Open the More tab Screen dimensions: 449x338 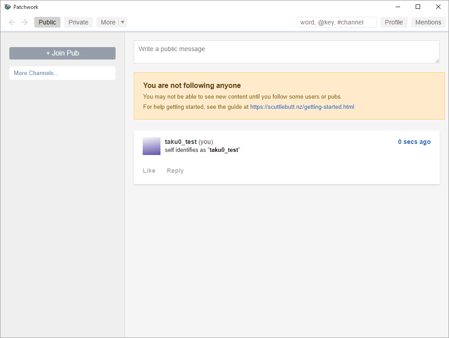[x=108, y=22]
